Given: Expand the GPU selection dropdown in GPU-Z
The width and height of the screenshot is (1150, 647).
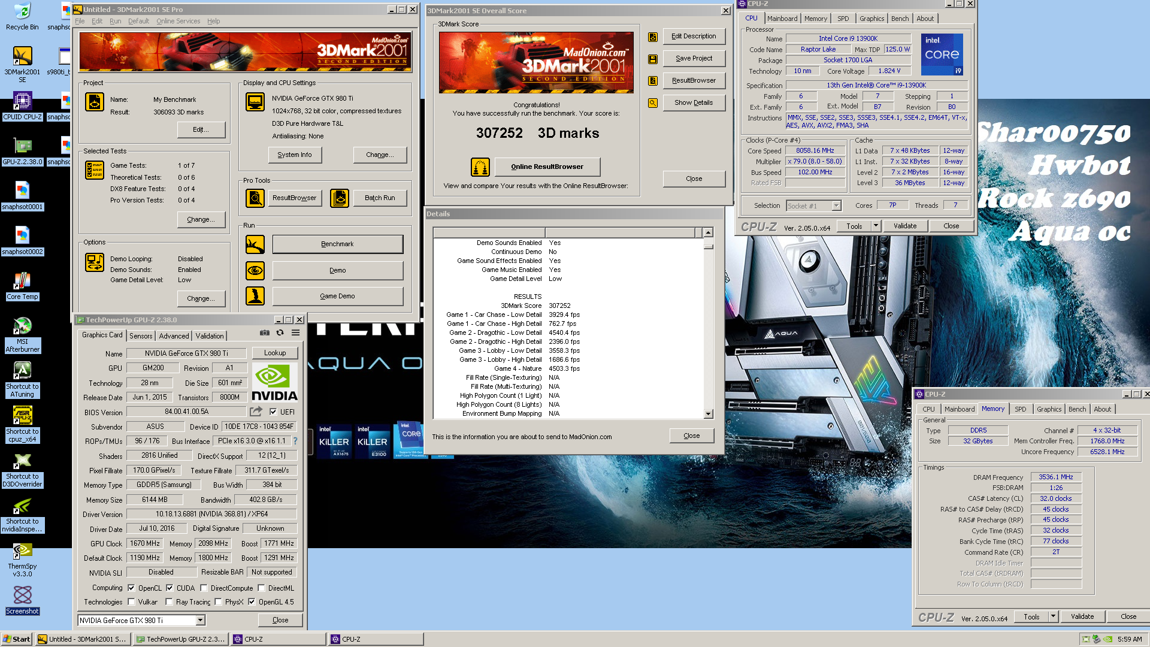Looking at the screenshot, I should coord(201,621).
